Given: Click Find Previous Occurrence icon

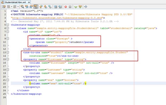Looking at the screenshot, I should (x=27, y=7).
